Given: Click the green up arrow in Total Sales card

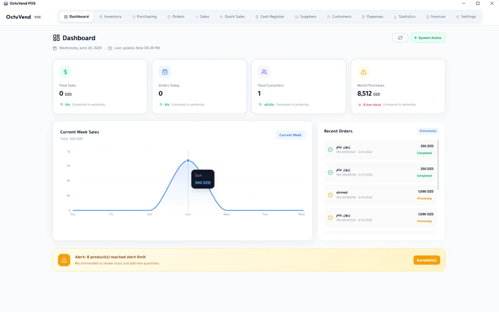Looking at the screenshot, I should coord(61,105).
